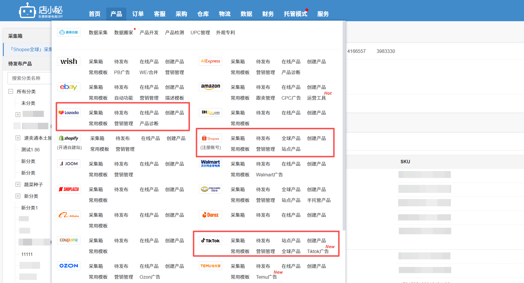Open the SHOPLAZZA platform logo

[x=69, y=189]
